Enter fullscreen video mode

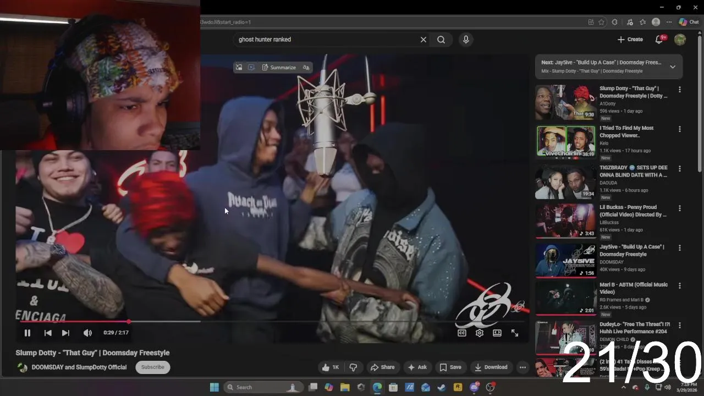tap(515, 333)
